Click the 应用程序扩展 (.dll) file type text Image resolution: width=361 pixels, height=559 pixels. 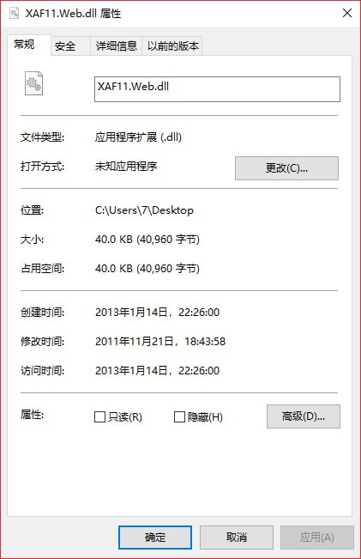[138, 137]
